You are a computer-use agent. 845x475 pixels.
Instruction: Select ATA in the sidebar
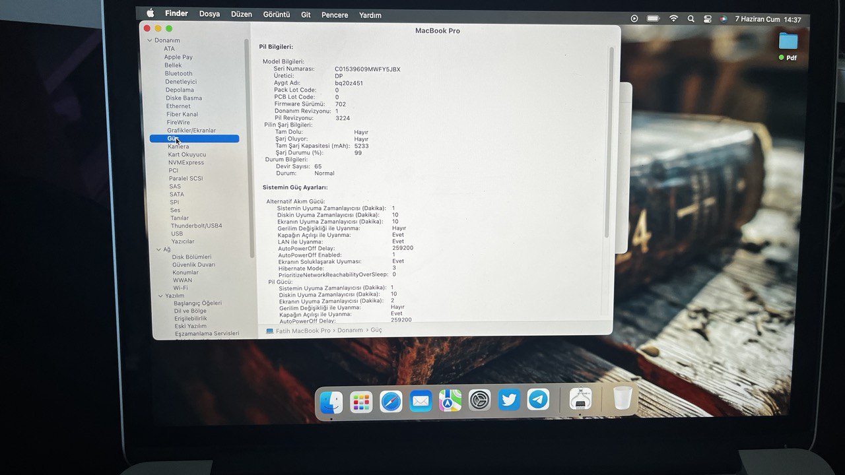(170, 49)
